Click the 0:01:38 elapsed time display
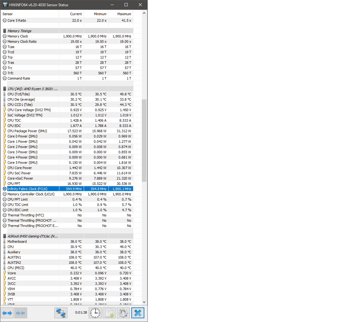The width and height of the screenshot is (356, 322). coord(81,312)
